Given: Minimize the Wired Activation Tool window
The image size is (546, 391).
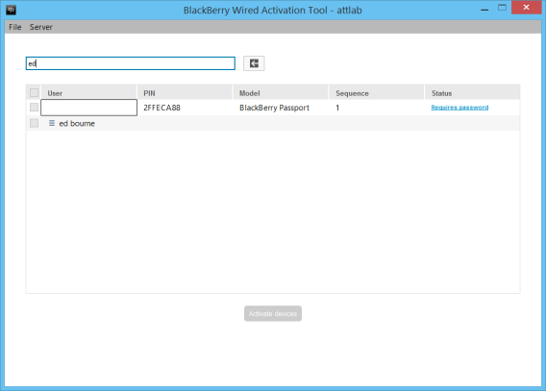Looking at the screenshot, I should pos(484,9).
